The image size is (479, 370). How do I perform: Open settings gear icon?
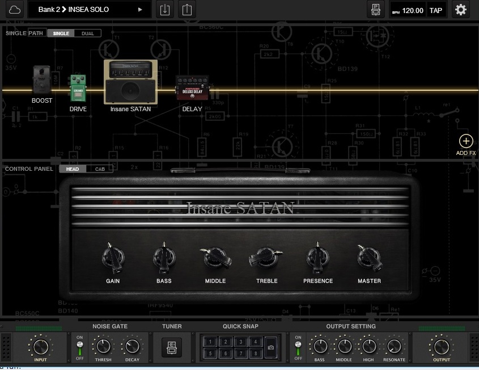461,10
